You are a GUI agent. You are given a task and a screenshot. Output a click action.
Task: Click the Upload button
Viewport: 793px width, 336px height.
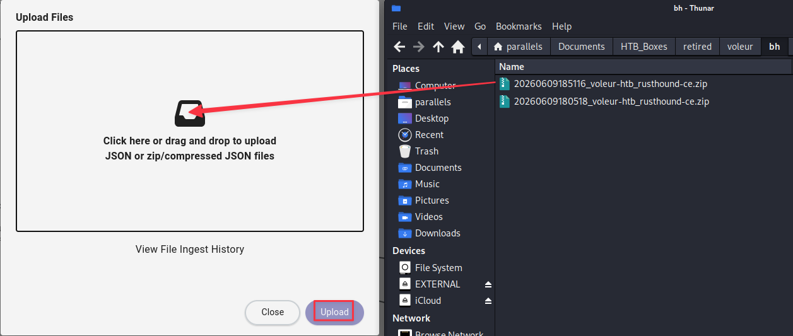pos(334,312)
